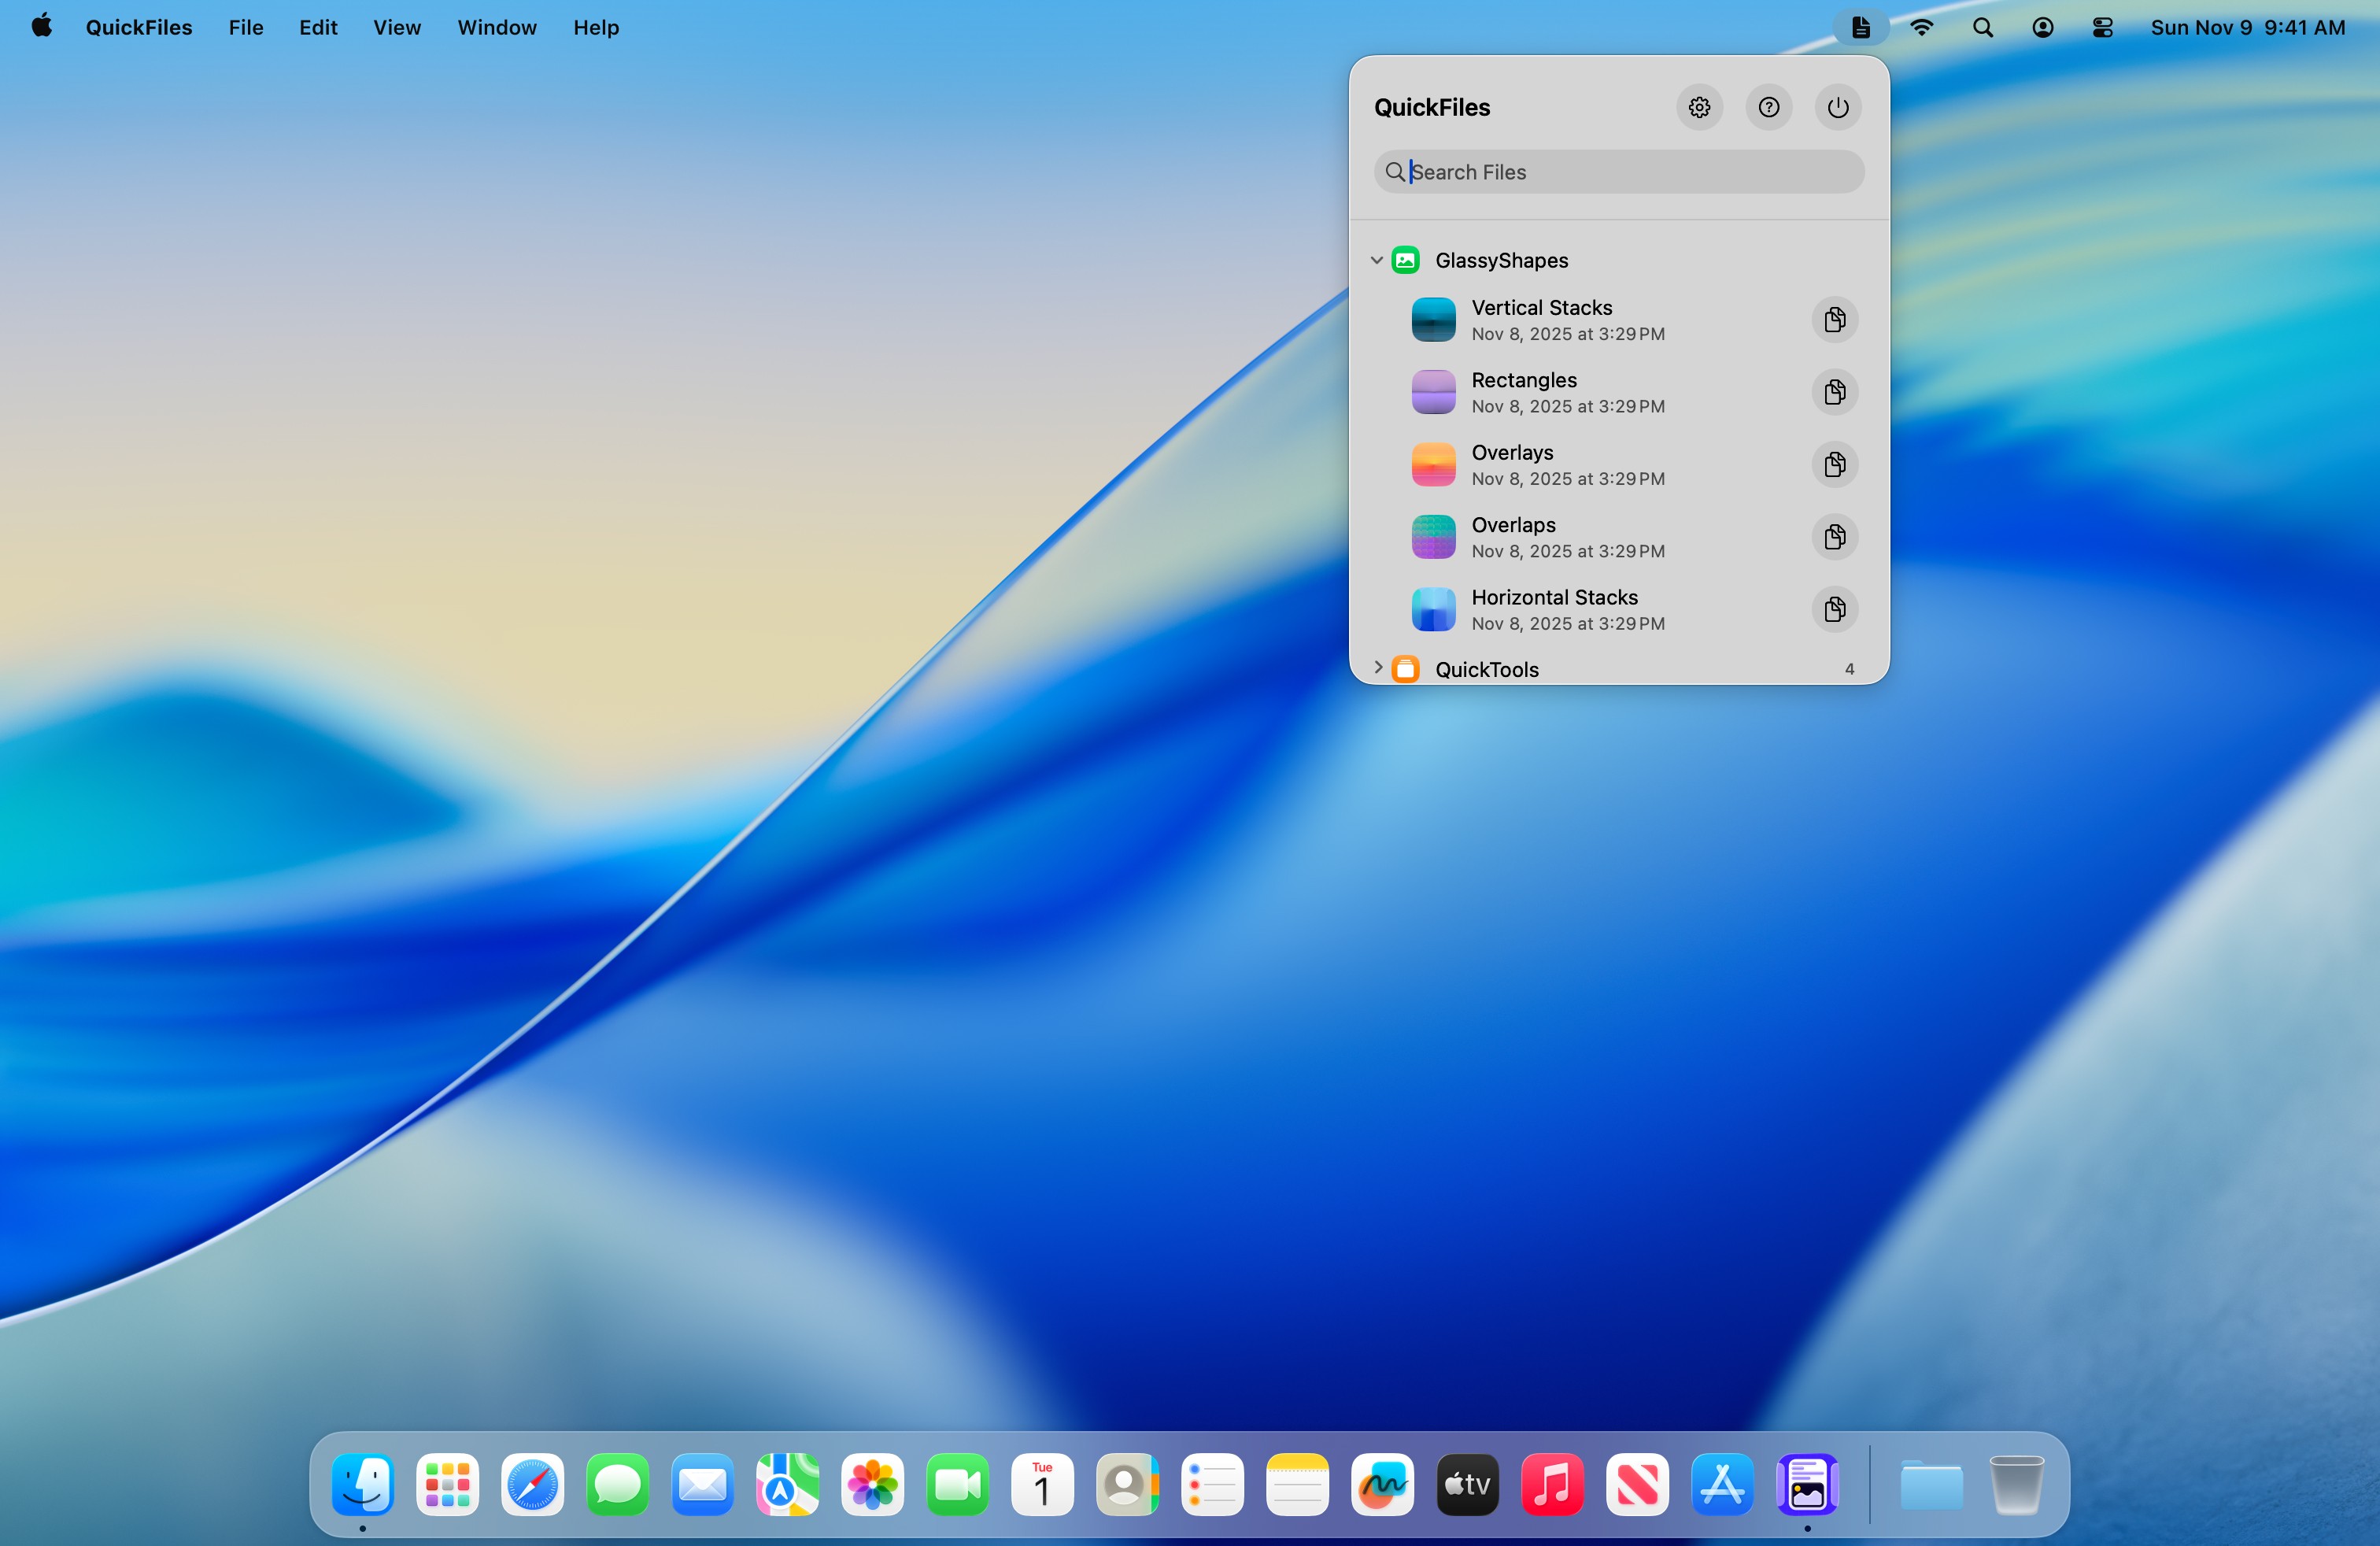
Task: Open the GlassyShapes folder icon
Action: [x=1405, y=259]
